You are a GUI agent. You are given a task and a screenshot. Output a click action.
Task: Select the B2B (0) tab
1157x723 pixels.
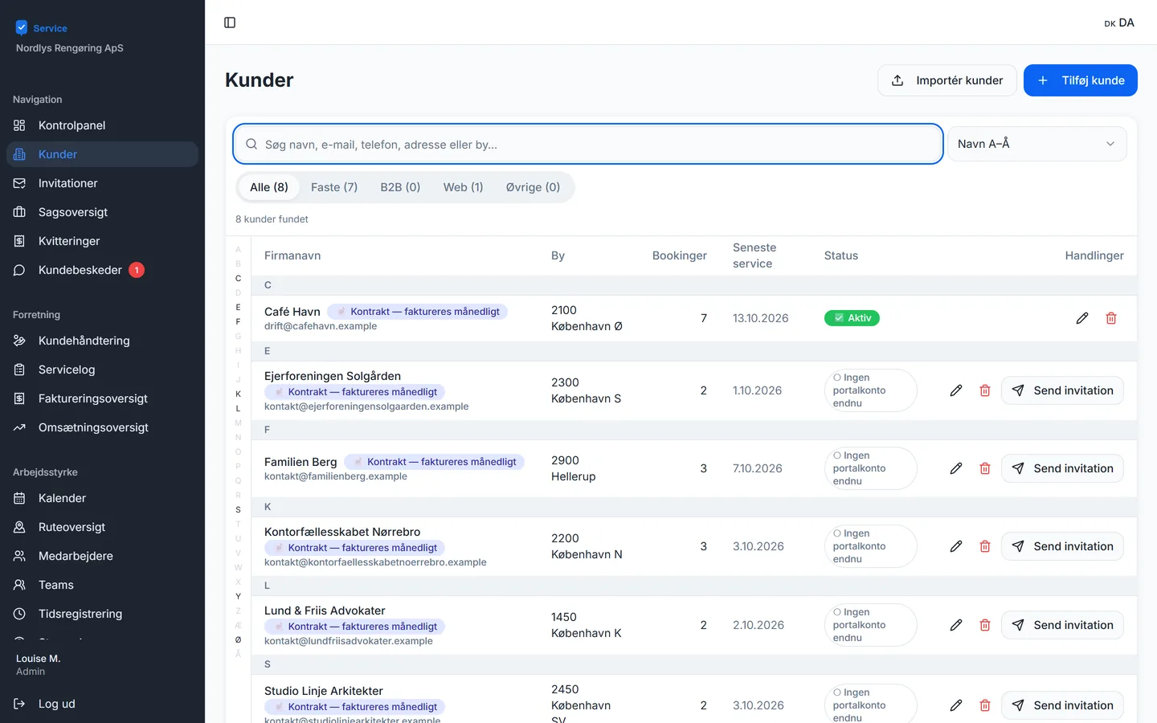(x=400, y=187)
